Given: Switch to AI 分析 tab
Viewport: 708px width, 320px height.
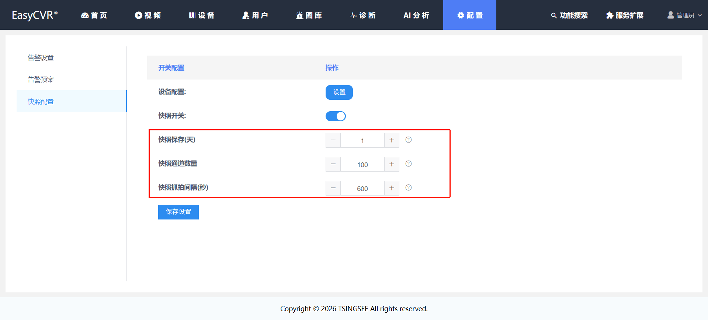Looking at the screenshot, I should (x=416, y=15).
